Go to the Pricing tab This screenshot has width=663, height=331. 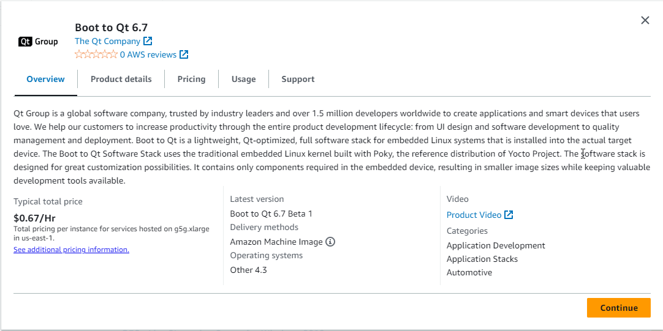[191, 79]
